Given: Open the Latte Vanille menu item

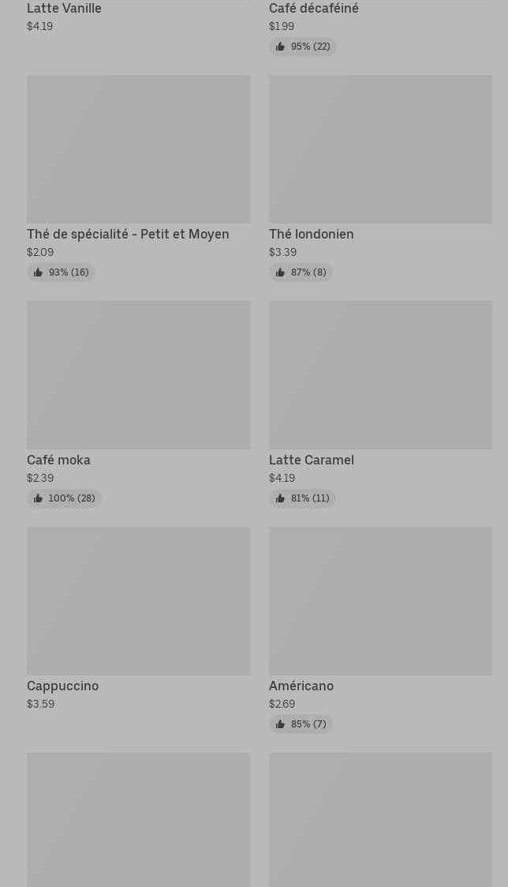Looking at the screenshot, I should coord(64,9).
